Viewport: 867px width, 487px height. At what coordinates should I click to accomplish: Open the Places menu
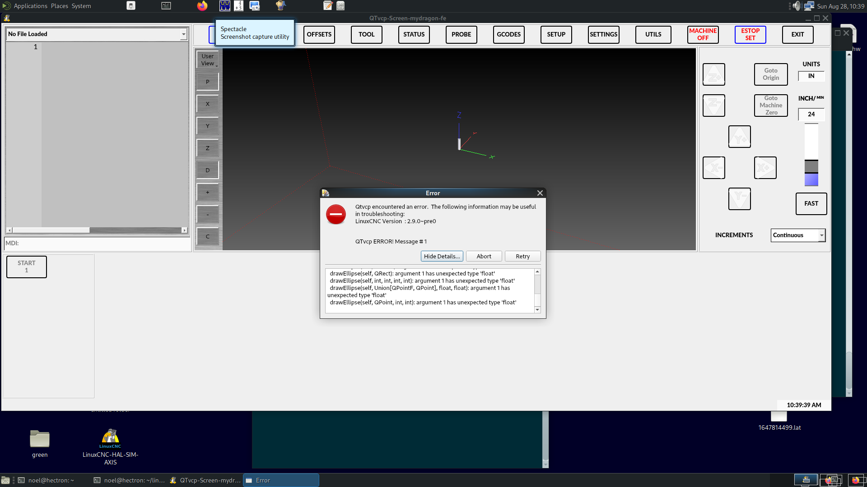click(60, 6)
